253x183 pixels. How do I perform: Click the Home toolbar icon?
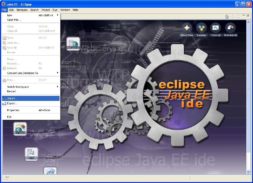coord(227,17)
